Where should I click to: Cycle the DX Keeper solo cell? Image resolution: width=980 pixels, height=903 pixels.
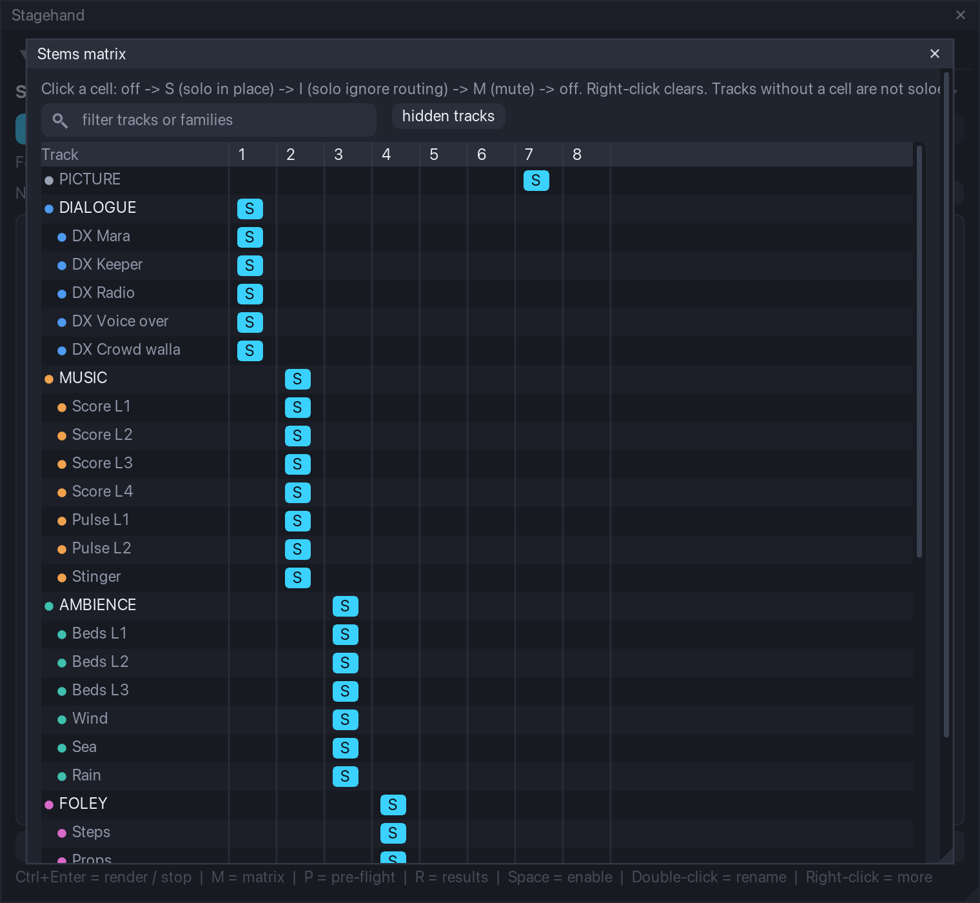pyautogui.click(x=250, y=266)
